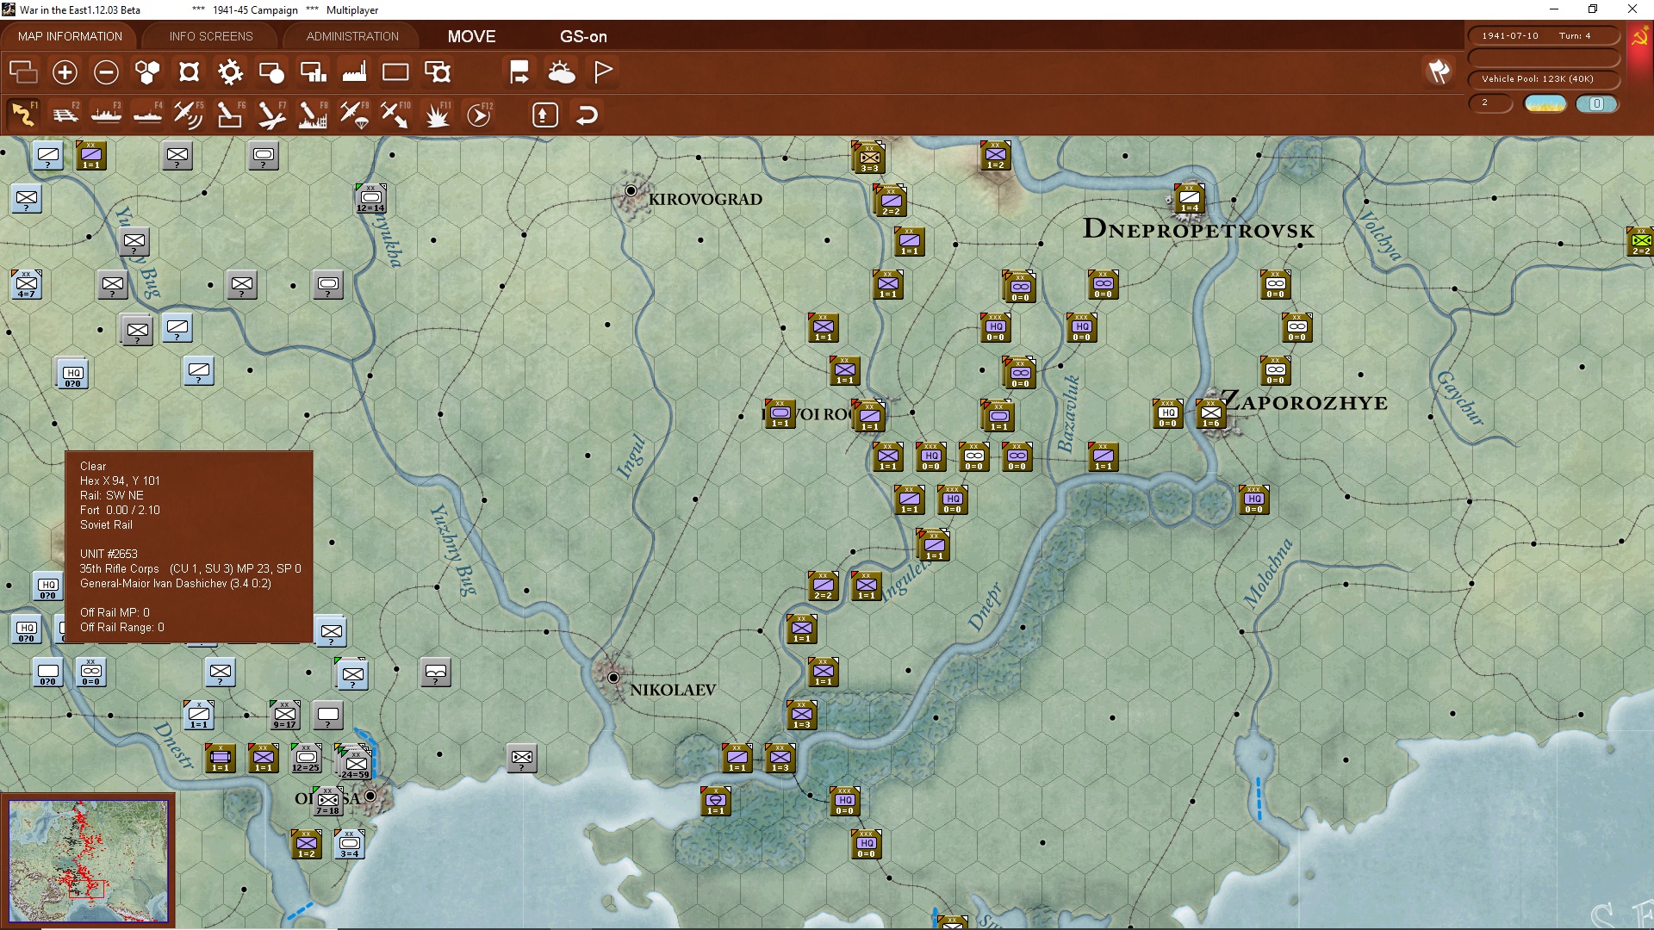Select the 24=59 unit stack near Odessa
1654x930 pixels.
tap(356, 765)
